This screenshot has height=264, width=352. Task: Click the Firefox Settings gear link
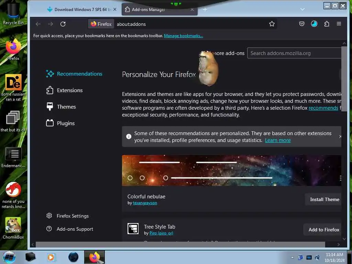pyautogui.click(x=67, y=216)
